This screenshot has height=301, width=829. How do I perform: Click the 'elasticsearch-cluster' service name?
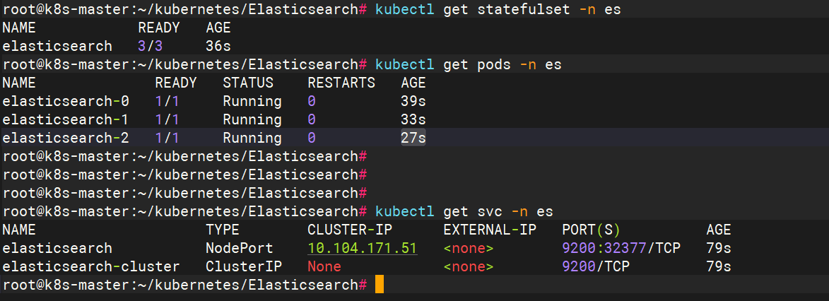[91, 266]
